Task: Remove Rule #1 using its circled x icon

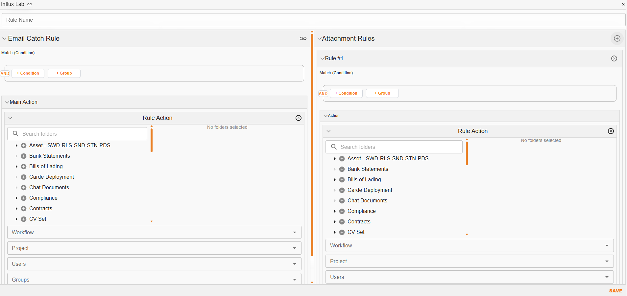Action: coord(614,58)
